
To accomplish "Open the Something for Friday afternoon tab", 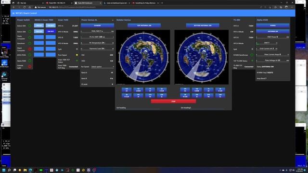I will tap(145, 3).
